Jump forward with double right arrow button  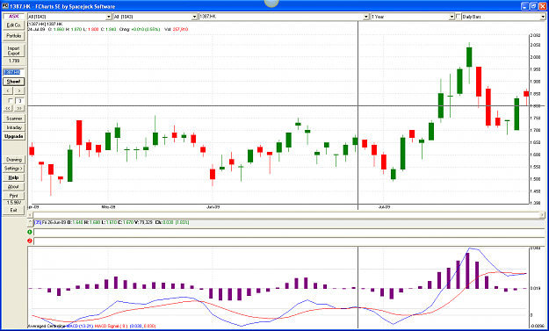19,109
